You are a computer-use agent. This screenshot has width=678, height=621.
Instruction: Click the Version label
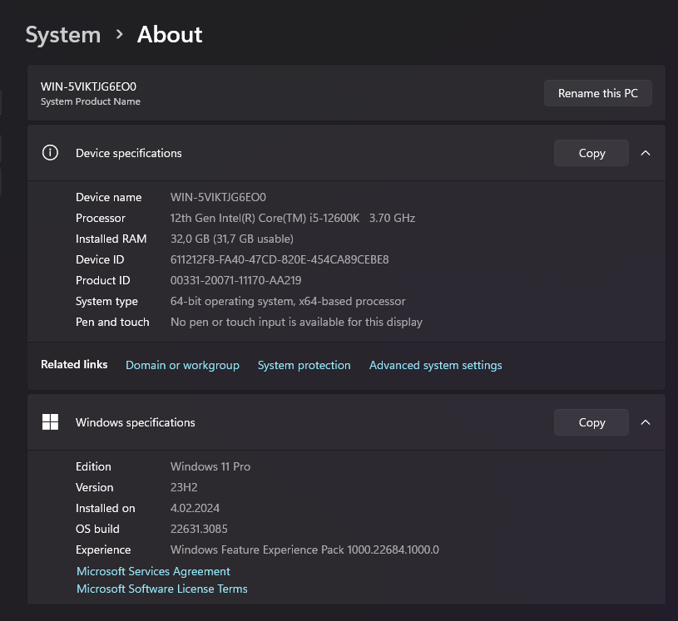pos(94,487)
